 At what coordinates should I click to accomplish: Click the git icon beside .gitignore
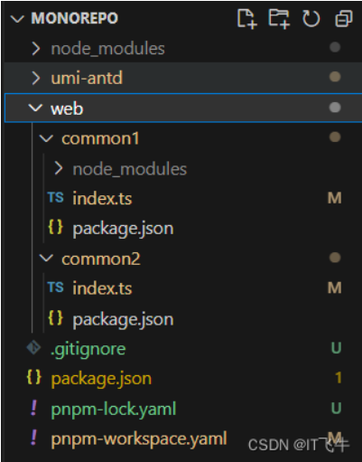click(33, 348)
